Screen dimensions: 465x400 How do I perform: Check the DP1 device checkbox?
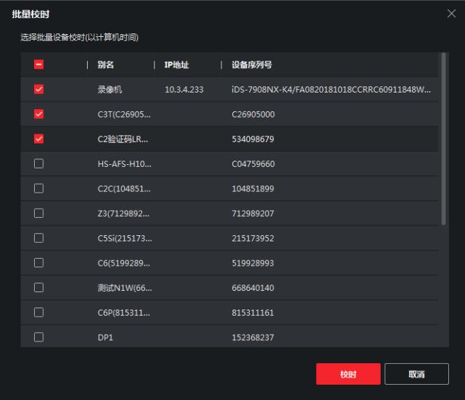(38, 337)
